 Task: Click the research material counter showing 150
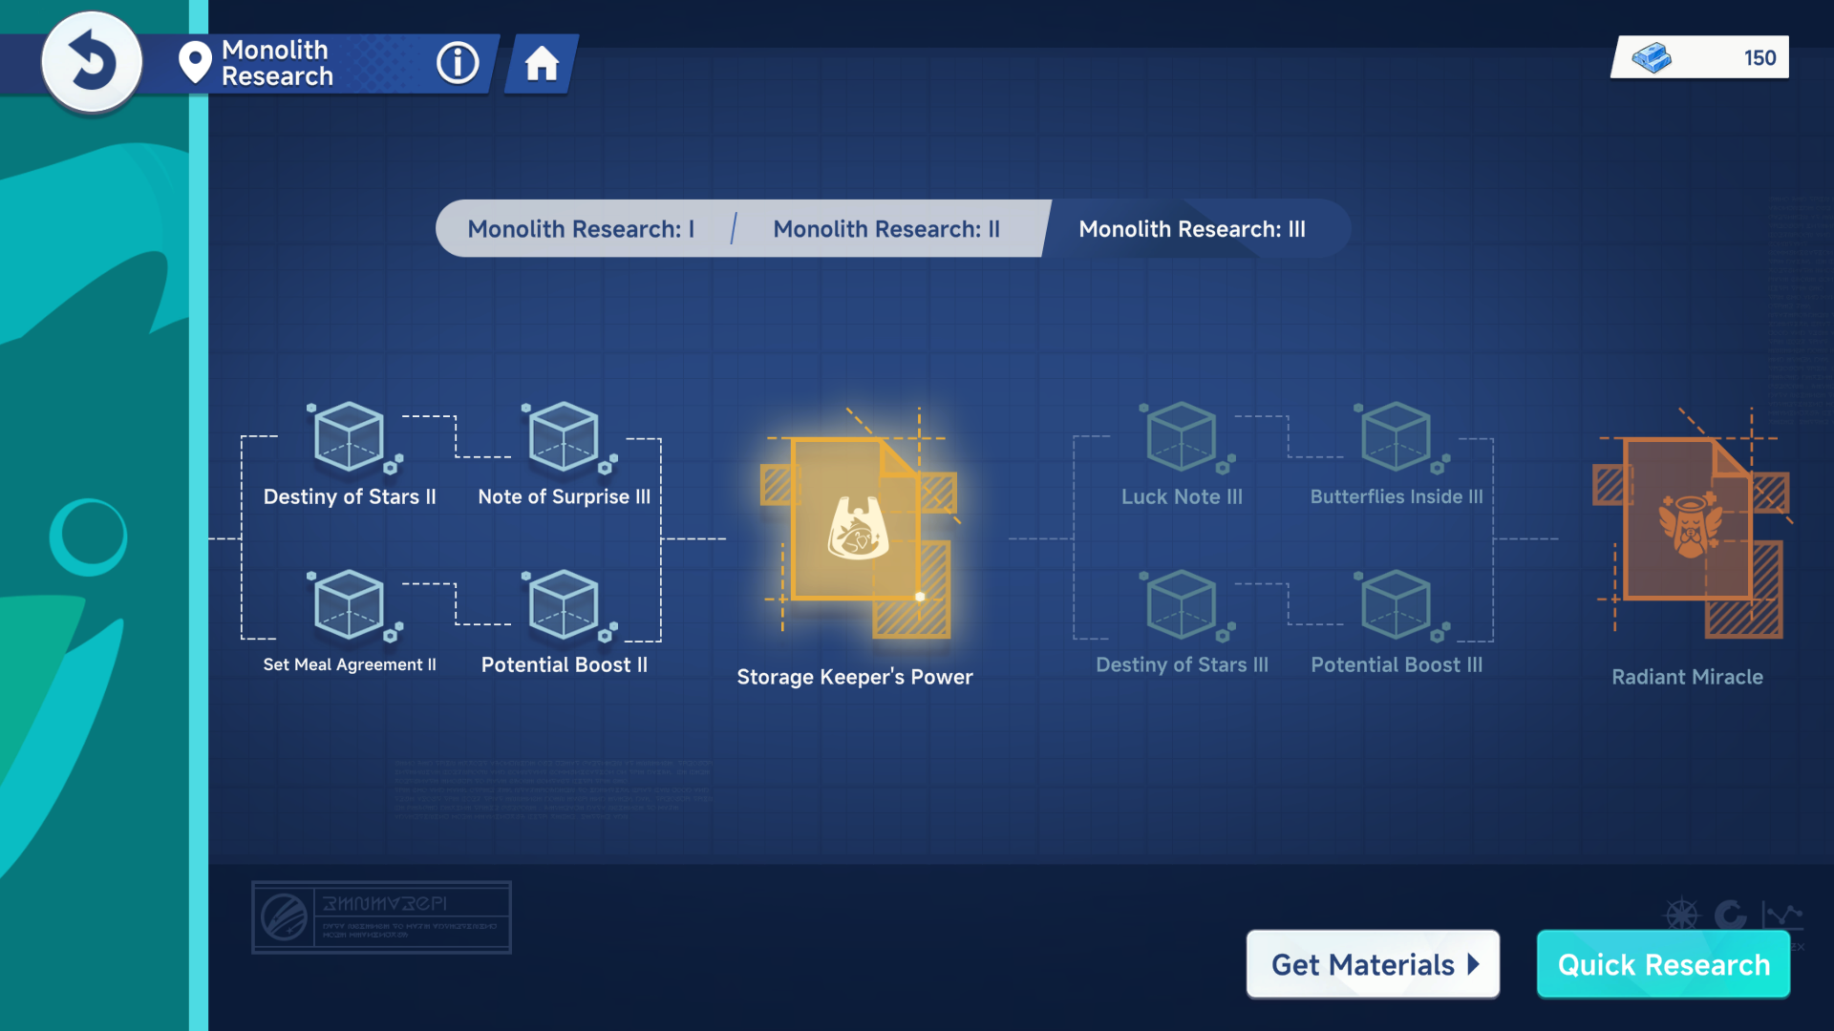coord(1700,58)
